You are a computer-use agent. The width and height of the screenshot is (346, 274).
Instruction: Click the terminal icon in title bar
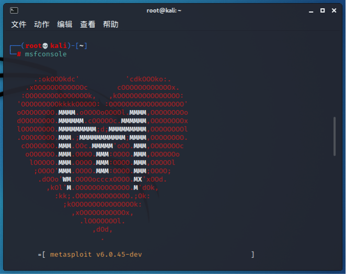(14, 10)
